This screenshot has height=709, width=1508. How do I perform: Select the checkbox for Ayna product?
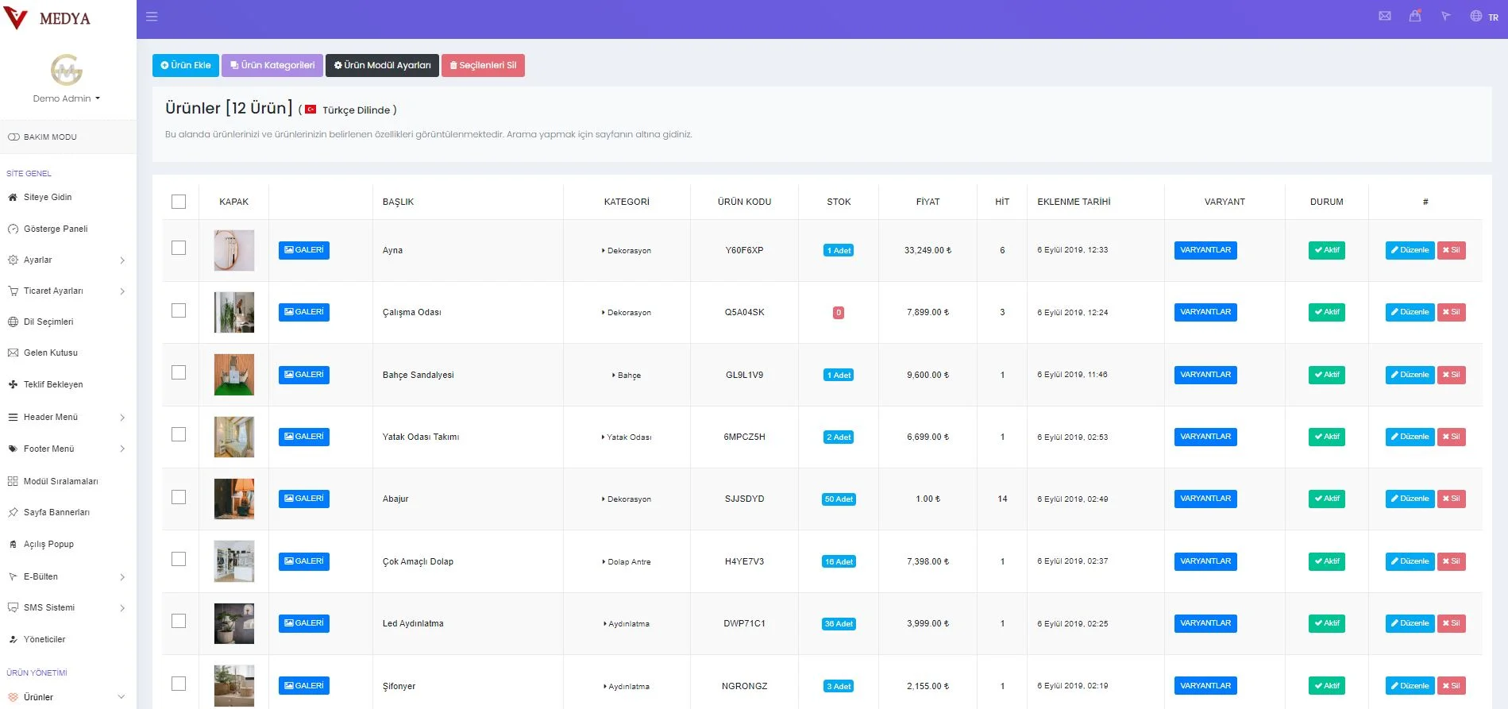pos(179,249)
